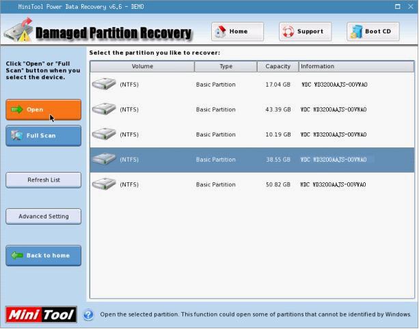This screenshot has width=419, height=329.
Task: Click the Home button
Action: 237,31
